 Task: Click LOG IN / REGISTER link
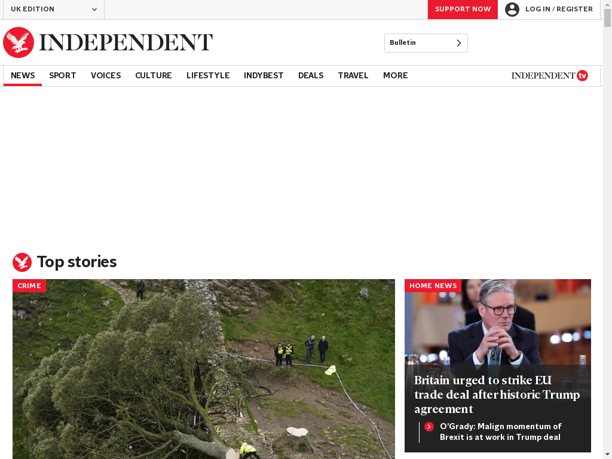(559, 10)
